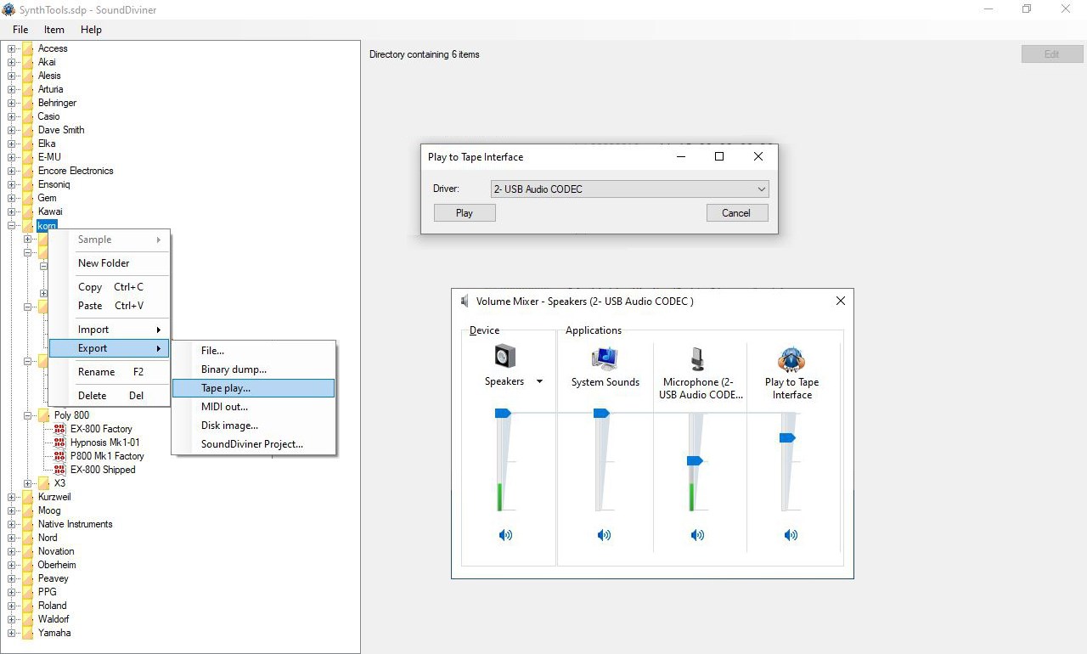Image resolution: width=1087 pixels, height=654 pixels.
Task: Expand the X3 folder node
Action: 27,483
